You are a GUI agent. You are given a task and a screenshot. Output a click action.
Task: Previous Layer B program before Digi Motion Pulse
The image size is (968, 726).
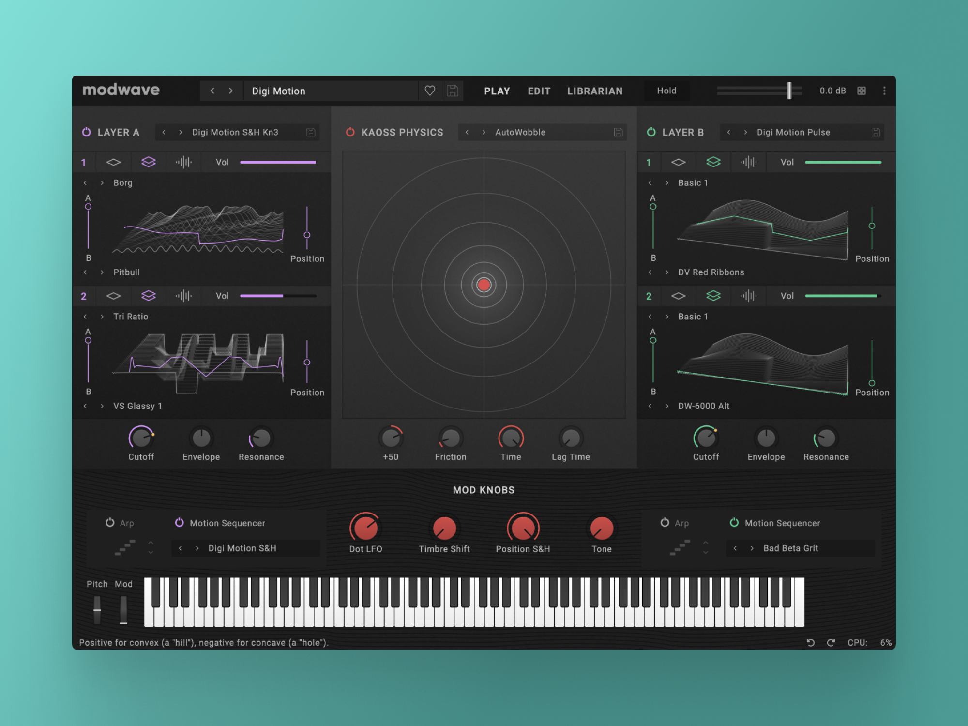point(728,132)
